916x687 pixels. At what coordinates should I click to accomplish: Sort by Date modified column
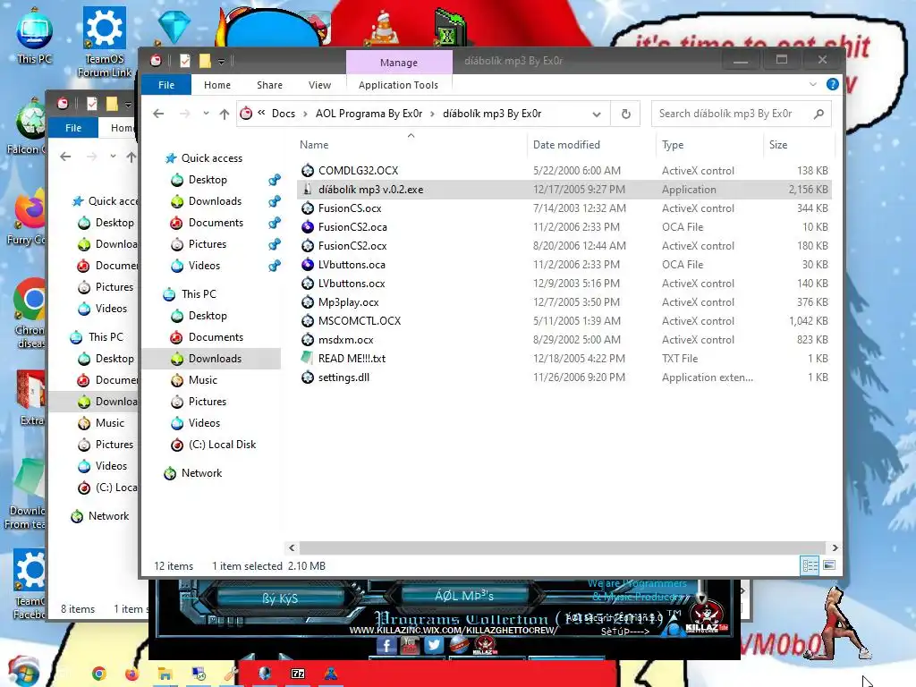coord(590,144)
